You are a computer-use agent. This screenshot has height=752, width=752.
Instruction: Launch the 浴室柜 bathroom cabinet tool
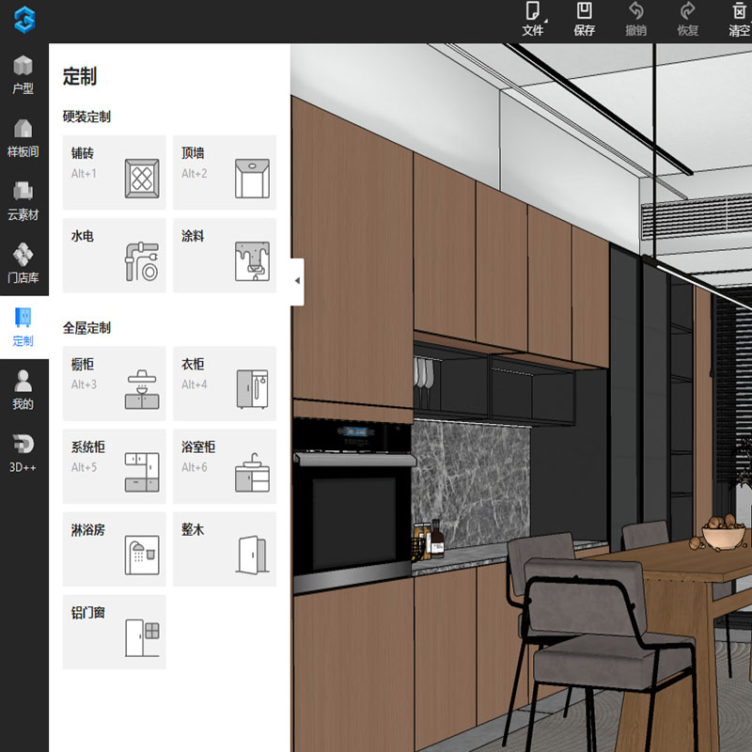225,466
